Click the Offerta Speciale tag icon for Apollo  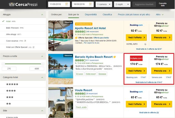pyautogui.click(x=76, y=38)
